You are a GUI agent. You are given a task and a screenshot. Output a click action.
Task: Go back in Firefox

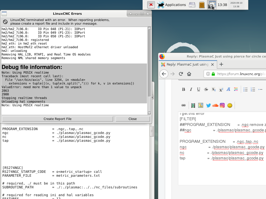(164, 74)
